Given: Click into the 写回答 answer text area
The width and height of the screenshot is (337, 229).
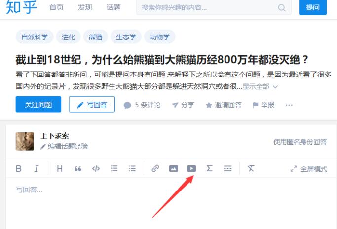Looking at the screenshot, I should [171, 203].
